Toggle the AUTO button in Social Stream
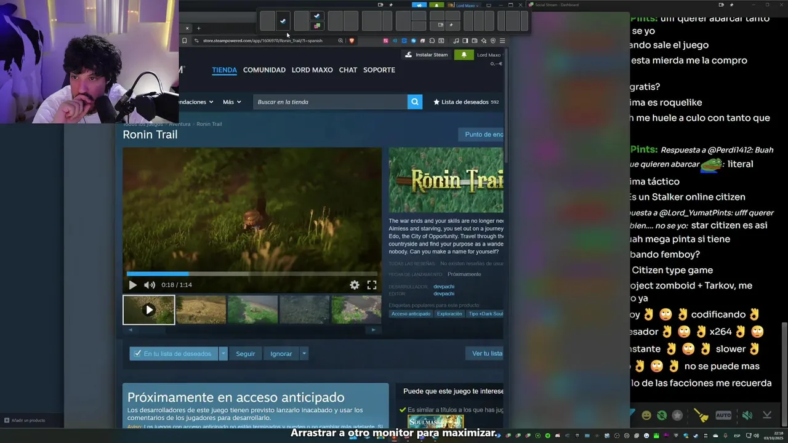This screenshot has height=443, width=788. [723, 415]
